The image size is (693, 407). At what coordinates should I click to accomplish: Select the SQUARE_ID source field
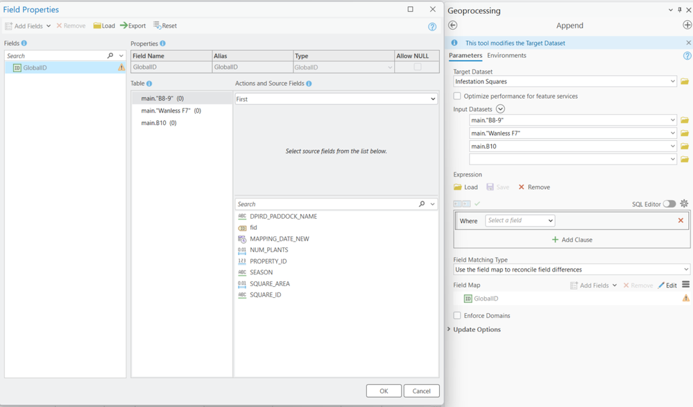(265, 294)
